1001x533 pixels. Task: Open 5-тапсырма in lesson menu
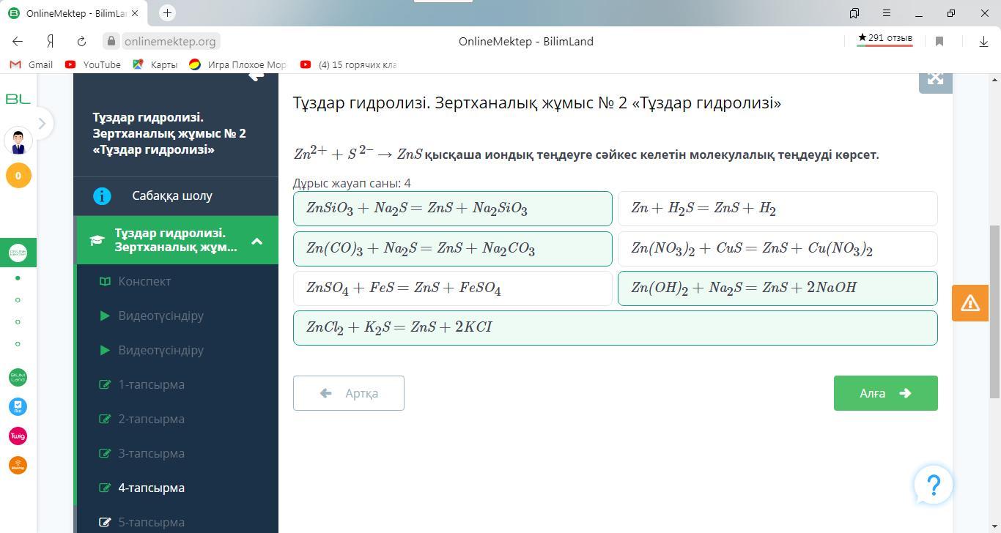pyautogui.click(x=151, y=522)
